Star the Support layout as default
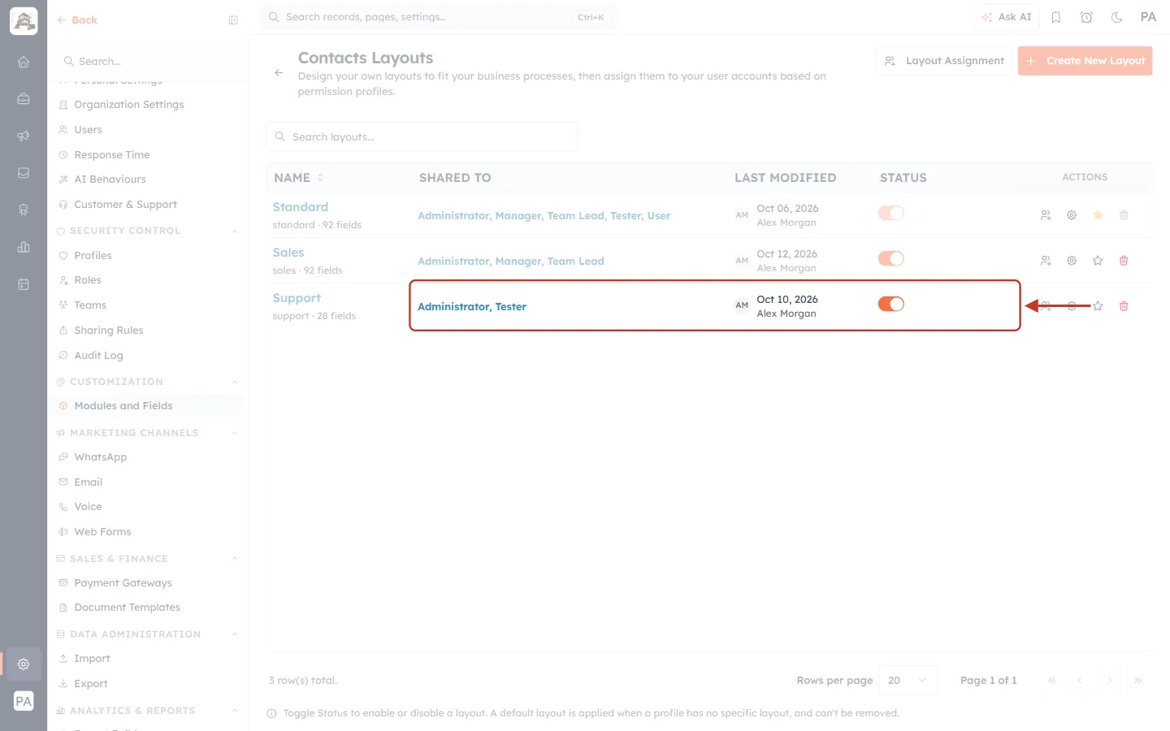This screenshot has height=731, width=1170. 1098,306
